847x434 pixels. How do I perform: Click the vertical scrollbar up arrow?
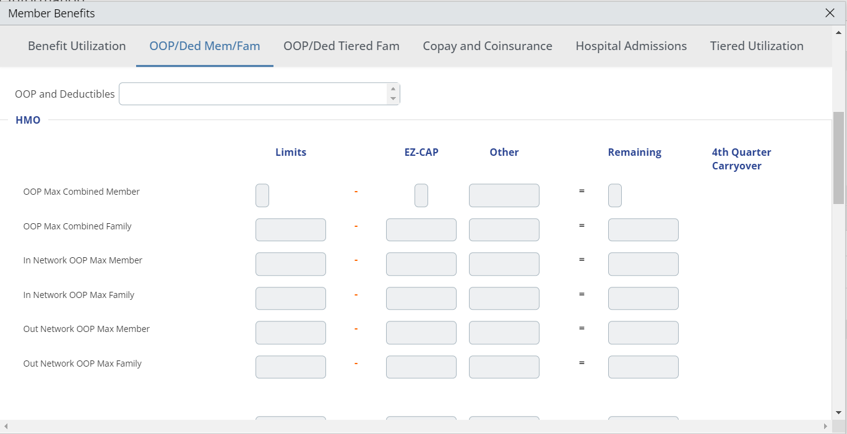pyautogui.click(x=839, y=32)
